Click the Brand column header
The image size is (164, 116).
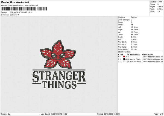(x=150, y=54)
